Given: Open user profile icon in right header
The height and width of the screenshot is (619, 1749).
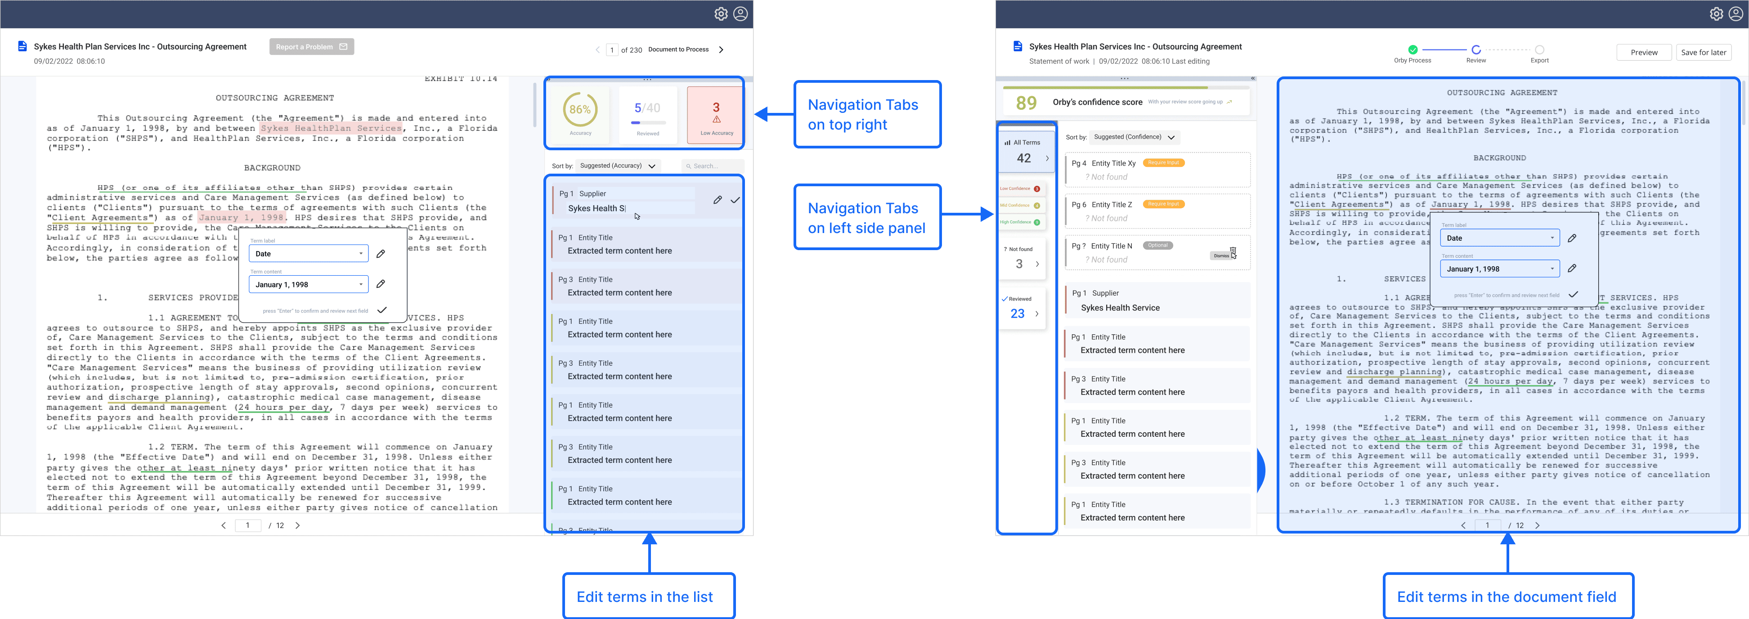Looking at the screenshot, I should point(1736,13).
